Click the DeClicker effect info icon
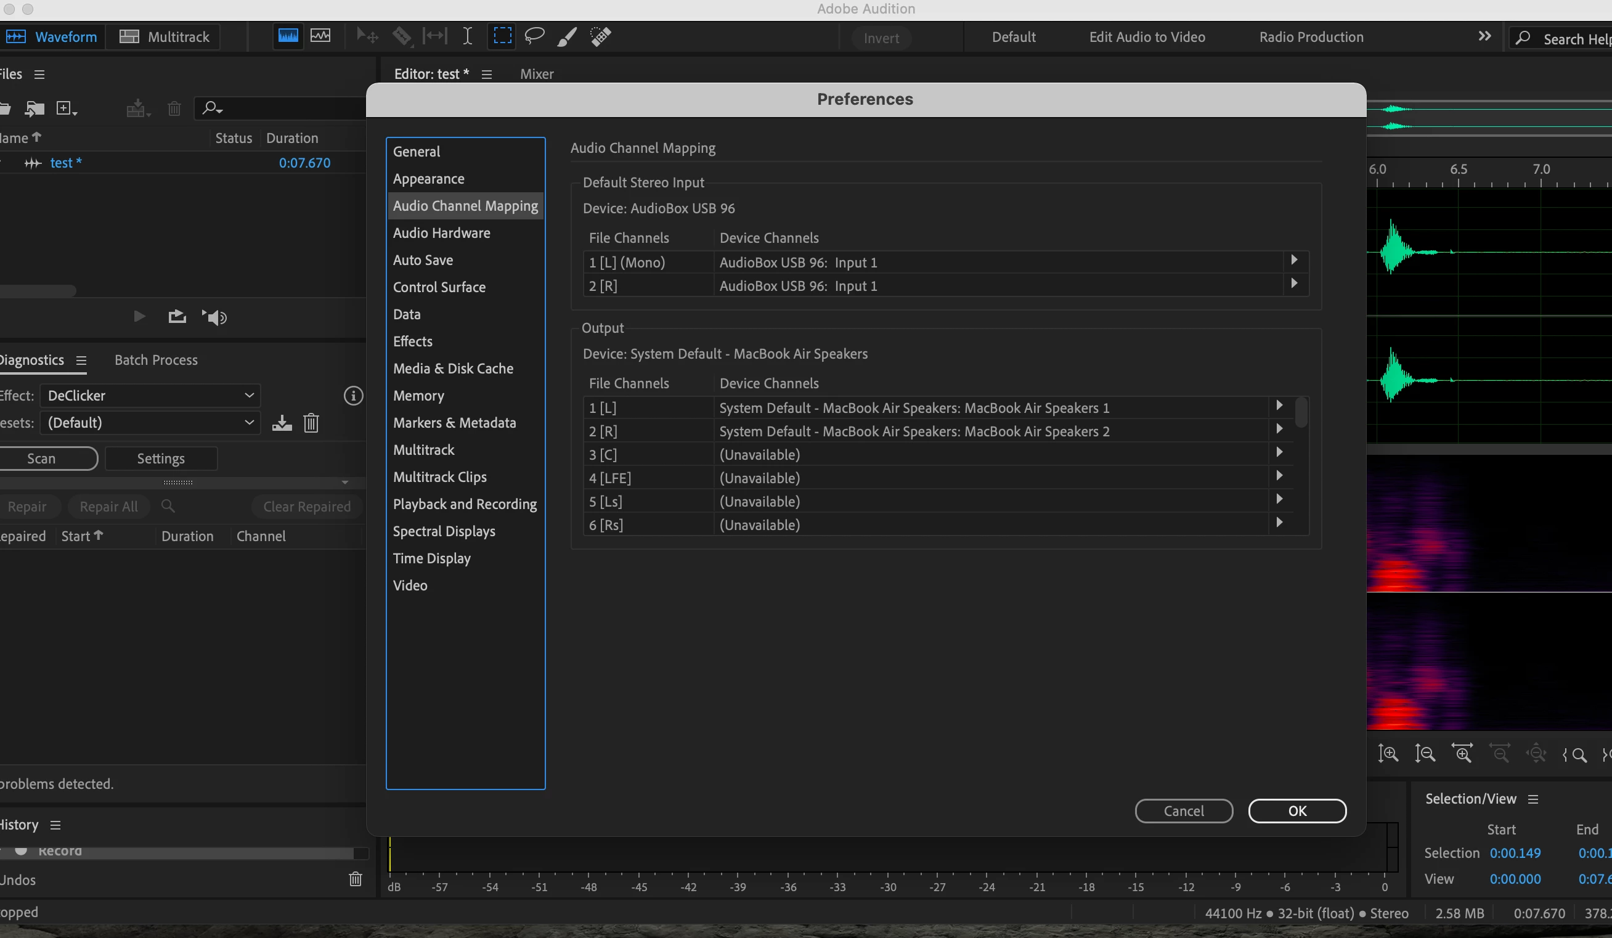 tap(353, 396)
